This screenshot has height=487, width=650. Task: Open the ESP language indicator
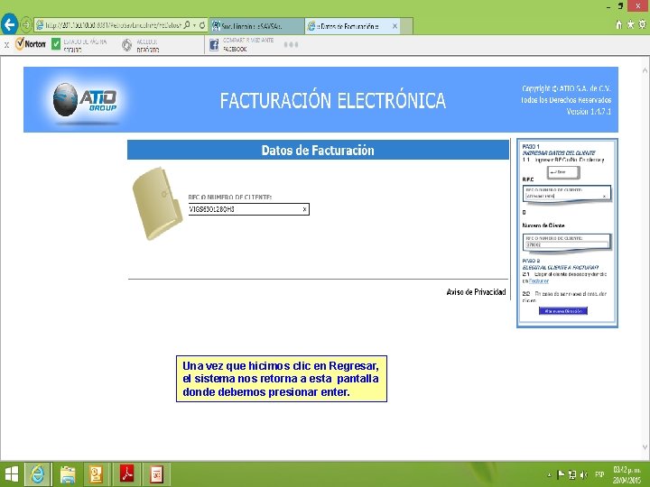599,475
